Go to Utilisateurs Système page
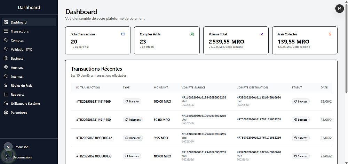The height and width of the screenshot is (164, 348). coord(25,104)
